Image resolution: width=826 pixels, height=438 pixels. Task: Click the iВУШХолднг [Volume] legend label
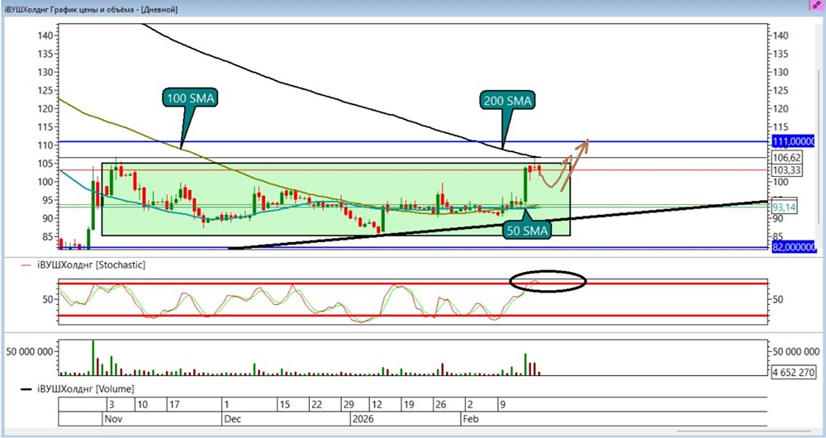(85, 389)
